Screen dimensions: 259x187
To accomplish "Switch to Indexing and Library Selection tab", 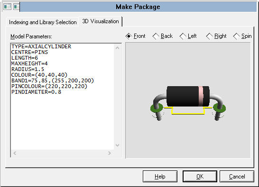I will click(43, 22).
